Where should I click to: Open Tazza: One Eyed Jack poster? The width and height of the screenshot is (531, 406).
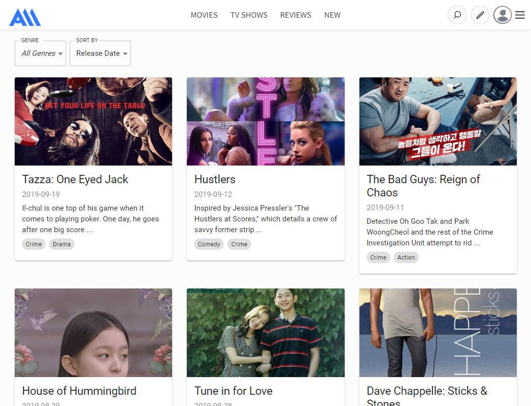click(x=94, y=121)
